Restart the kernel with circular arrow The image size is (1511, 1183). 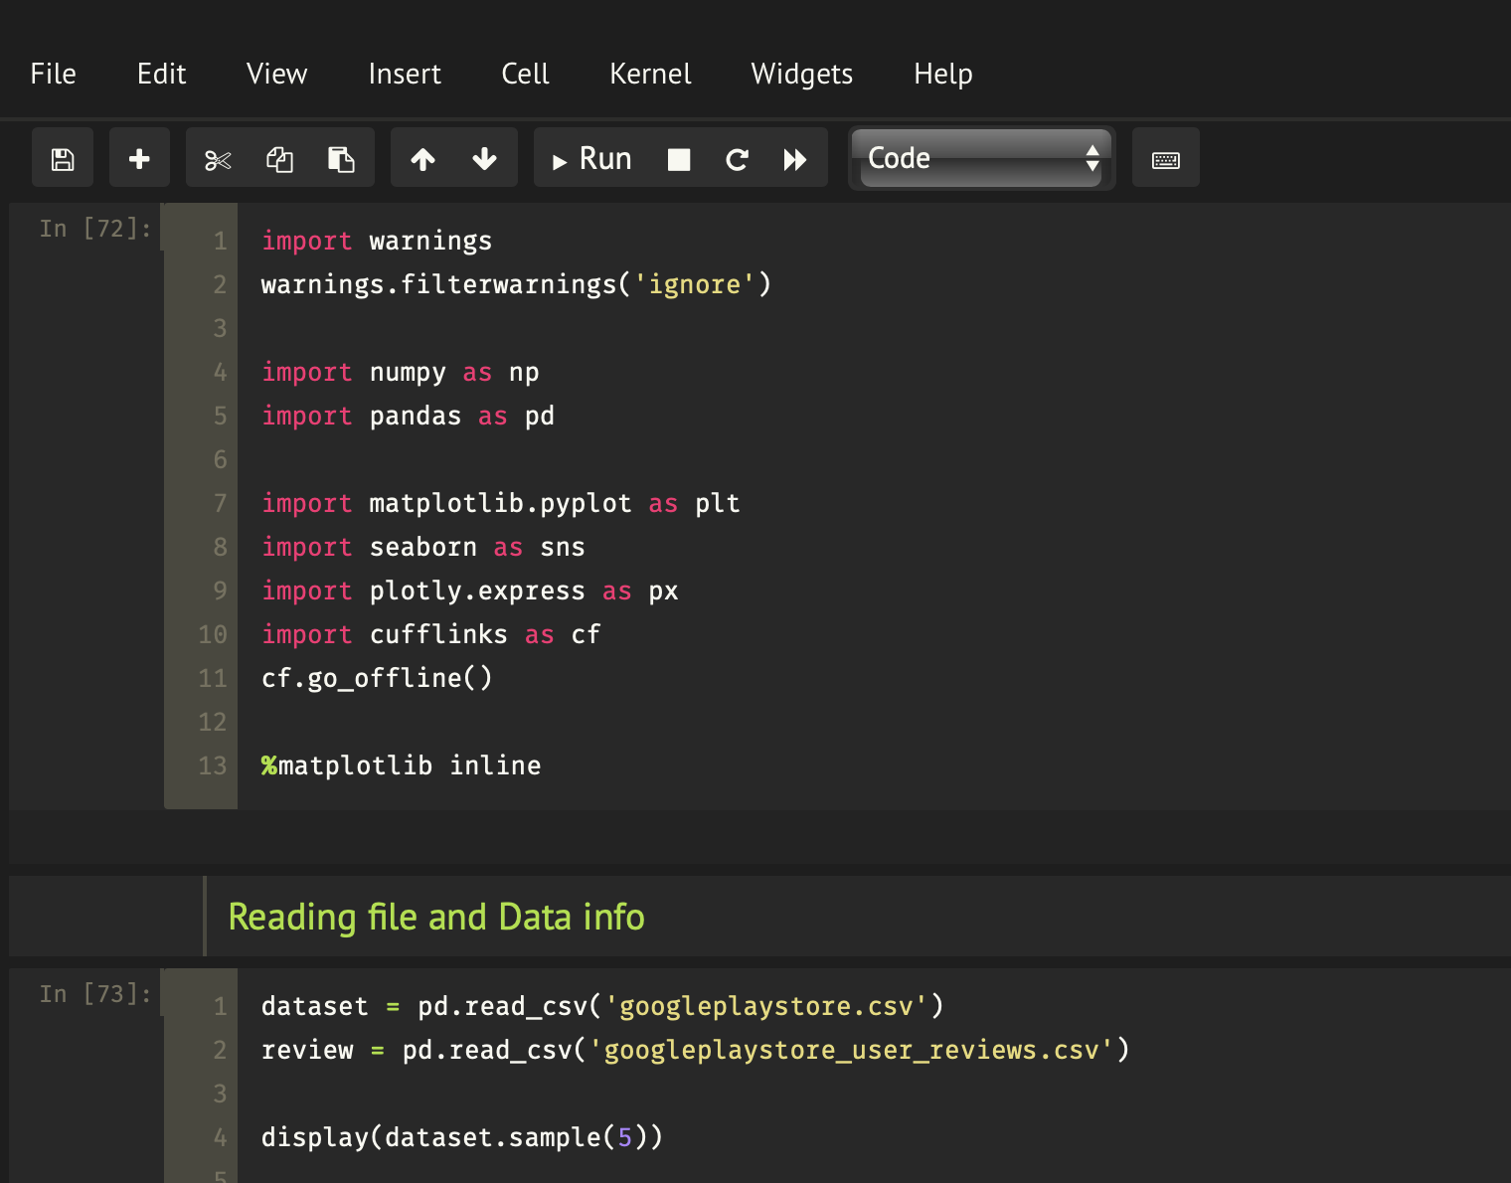tap(737, 159)
